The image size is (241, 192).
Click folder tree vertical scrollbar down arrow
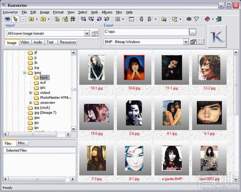[x=74, y=129]
